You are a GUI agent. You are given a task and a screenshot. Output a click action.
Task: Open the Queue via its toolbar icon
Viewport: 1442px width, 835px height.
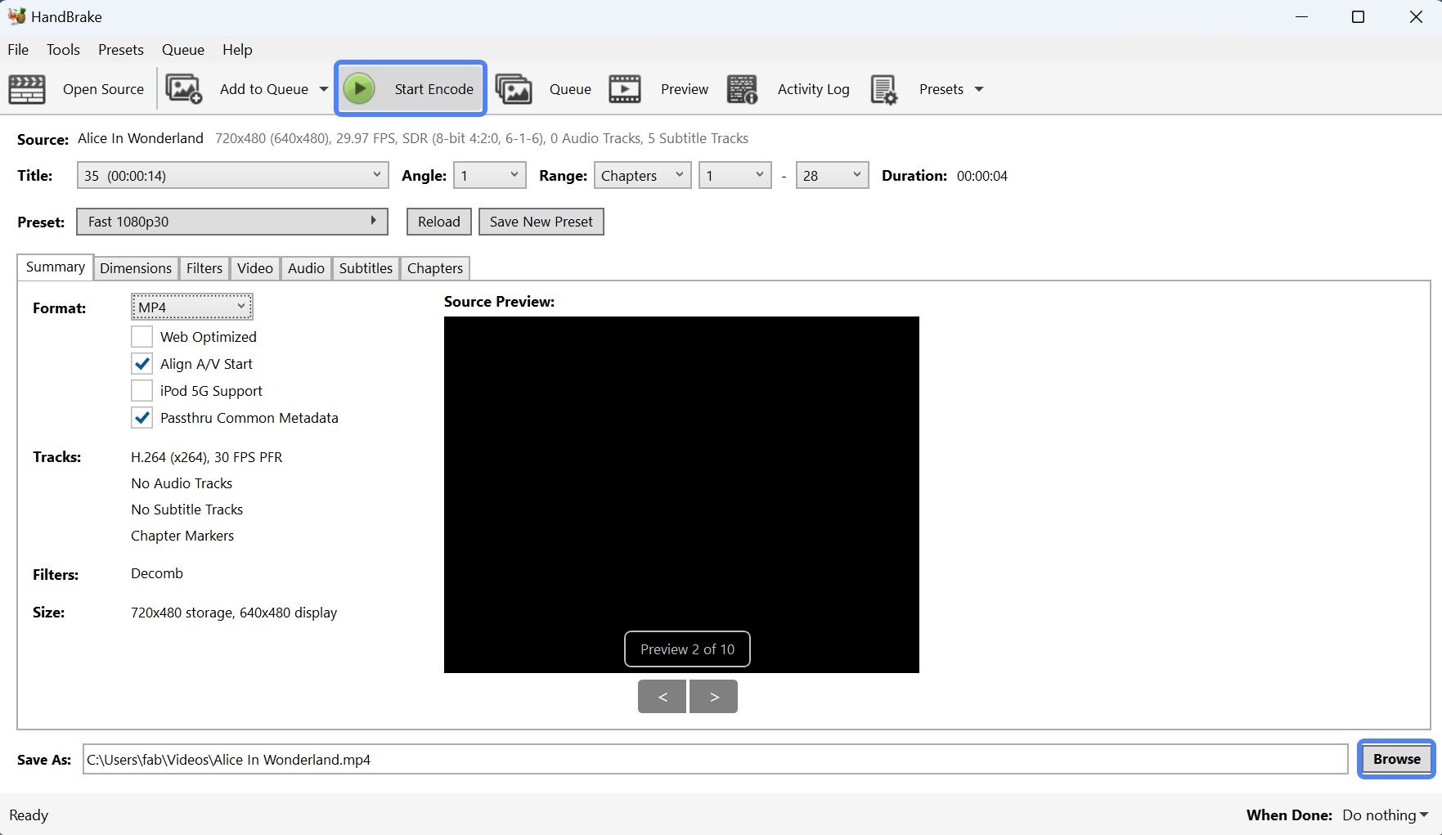click(x=514, y=88)
